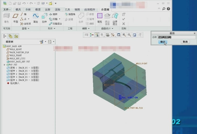
Task: Switch to the 视图 (View) ribbon tab
Action: tap(77, 10)
